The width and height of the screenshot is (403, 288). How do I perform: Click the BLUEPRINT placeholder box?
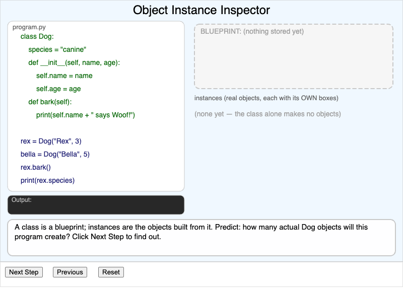[x=294, y=56]
